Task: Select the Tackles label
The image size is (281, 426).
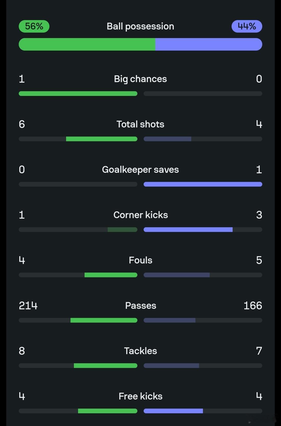Action: pyautogui.click(x=140, y=351)
